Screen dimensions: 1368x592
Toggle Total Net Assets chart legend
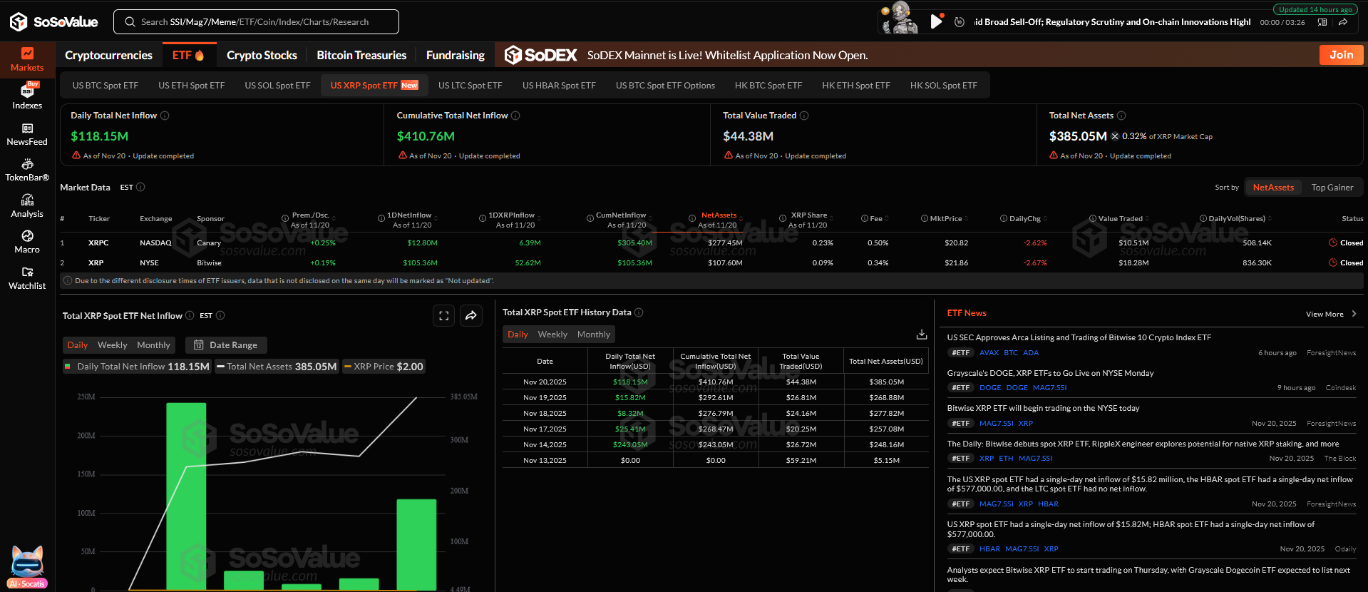point(277,367)
